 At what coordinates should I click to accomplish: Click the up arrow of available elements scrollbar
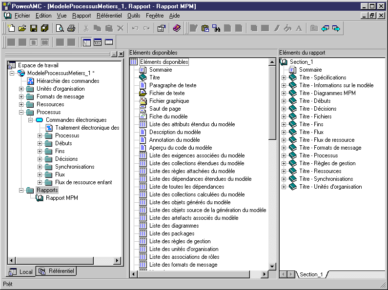[x=272, y=62]
